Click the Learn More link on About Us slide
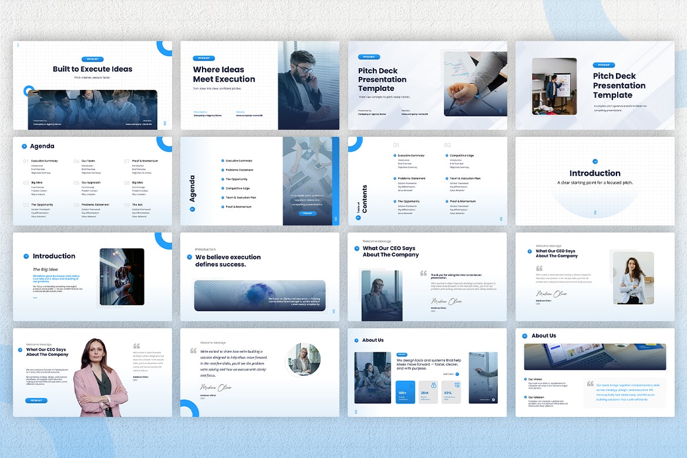The width and height of the screenshot is (687, 458). pos(448,374)
